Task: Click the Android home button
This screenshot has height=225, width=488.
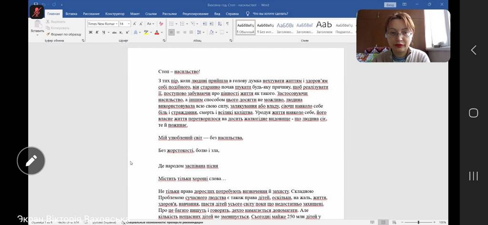Action: (473, 112)
